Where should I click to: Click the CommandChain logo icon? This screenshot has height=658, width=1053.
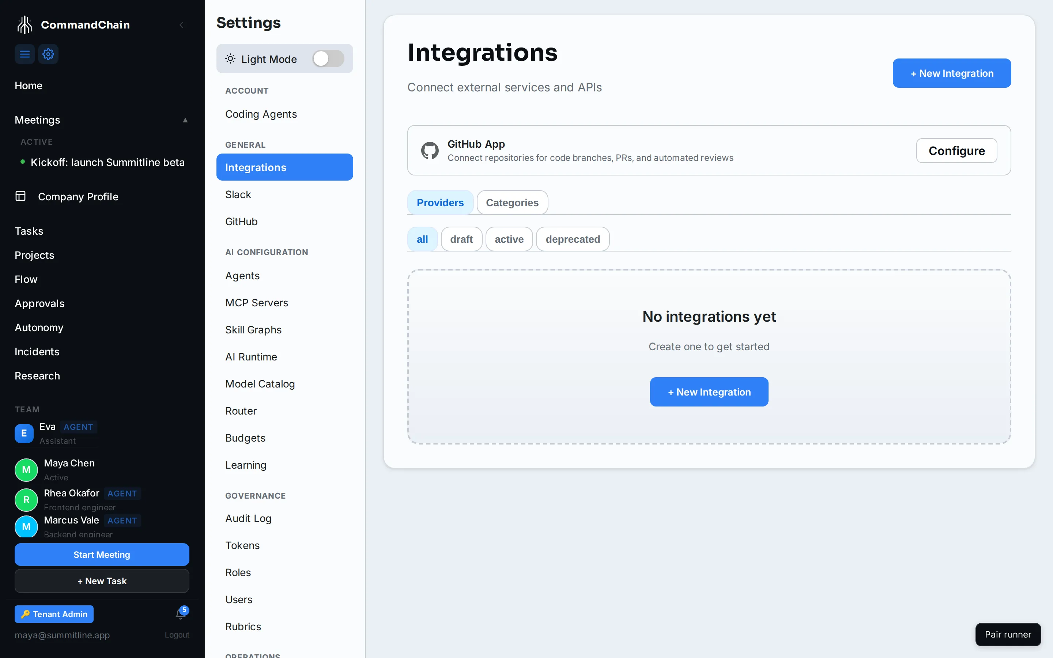click(24, 25)
